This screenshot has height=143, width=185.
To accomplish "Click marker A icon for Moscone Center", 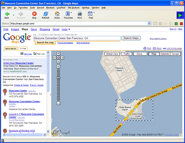I will [x=5, y=92].
